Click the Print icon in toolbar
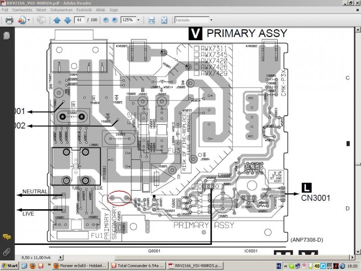Viewport: 361px width, 271px height. click(9, 20)
